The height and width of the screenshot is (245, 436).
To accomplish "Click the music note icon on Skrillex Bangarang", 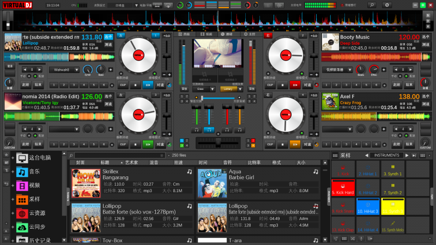I will (189, 172).
